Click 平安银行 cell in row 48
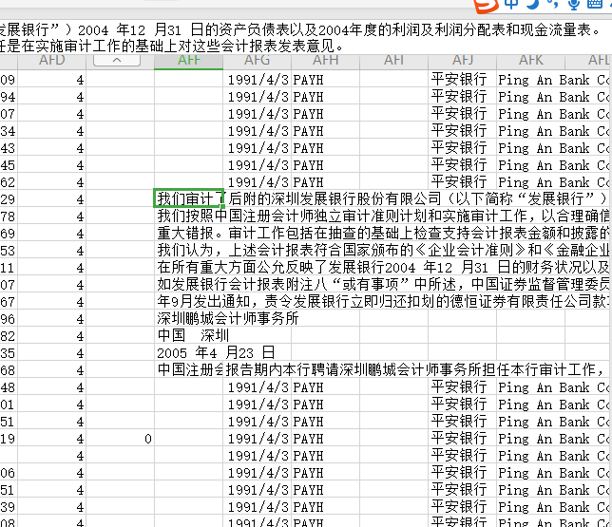 coord(462,387)
